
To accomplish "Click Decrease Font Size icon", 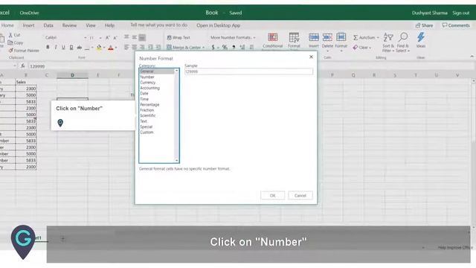I will 115,37.
